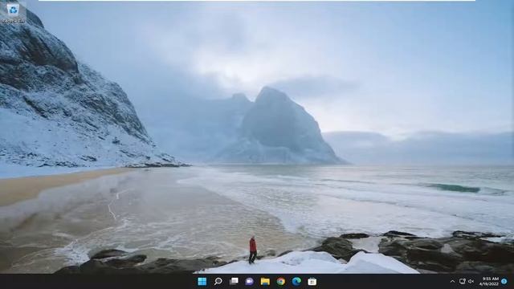Image resolution: width=514 pixels, height=289 pixels.
Task: Launch the Teams Chat taskbar icon
Action: (x=250, y=282)
